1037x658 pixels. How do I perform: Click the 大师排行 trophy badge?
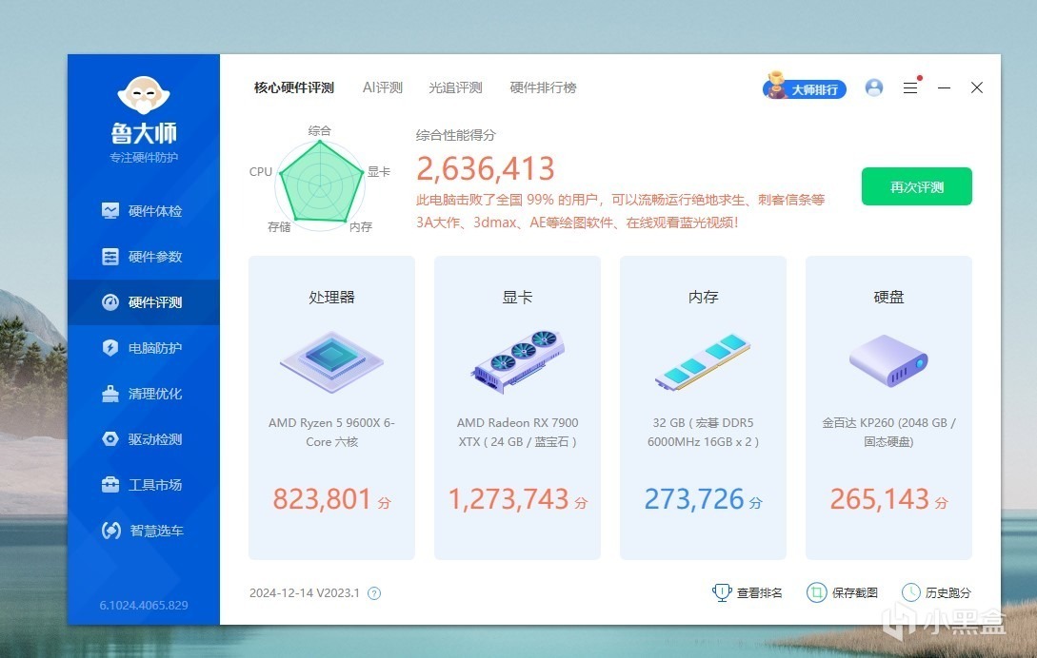(805, 87)
